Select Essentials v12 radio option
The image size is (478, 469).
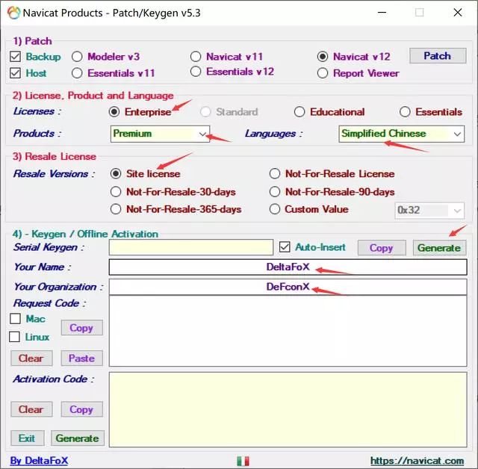click(196, 72)
